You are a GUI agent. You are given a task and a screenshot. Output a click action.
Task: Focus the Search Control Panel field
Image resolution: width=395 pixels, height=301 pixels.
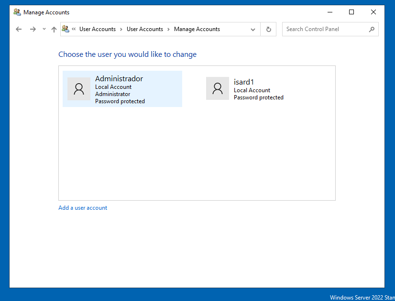(325, 29)
